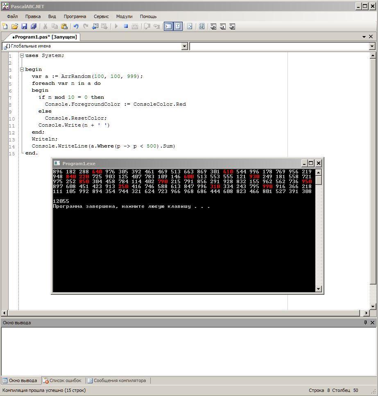Collapse the begin block at line 3

click(22, 69)
